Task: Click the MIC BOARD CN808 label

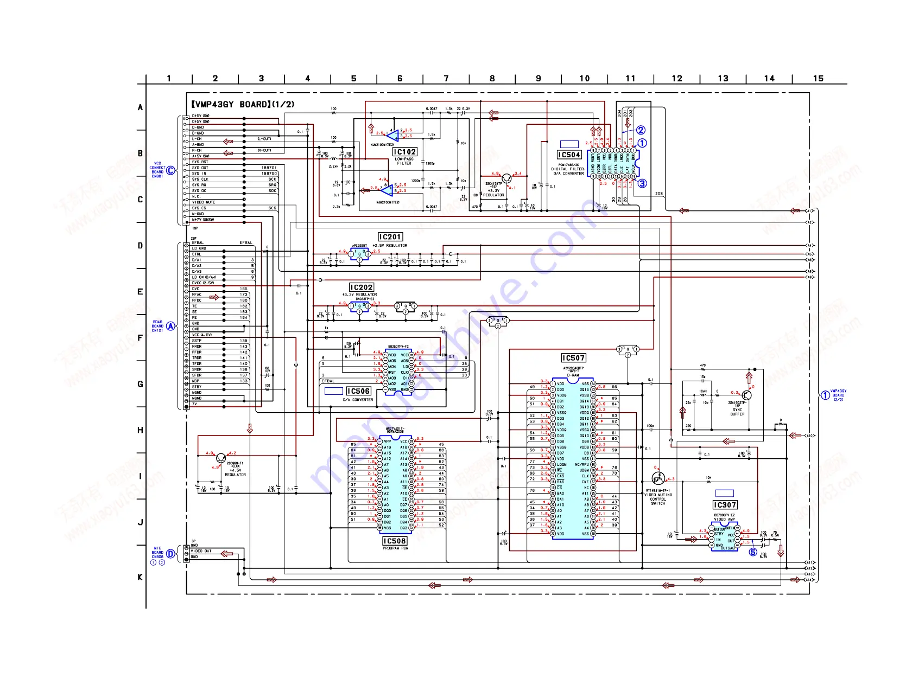Action: pyautogui.click(x=157, y=553)
